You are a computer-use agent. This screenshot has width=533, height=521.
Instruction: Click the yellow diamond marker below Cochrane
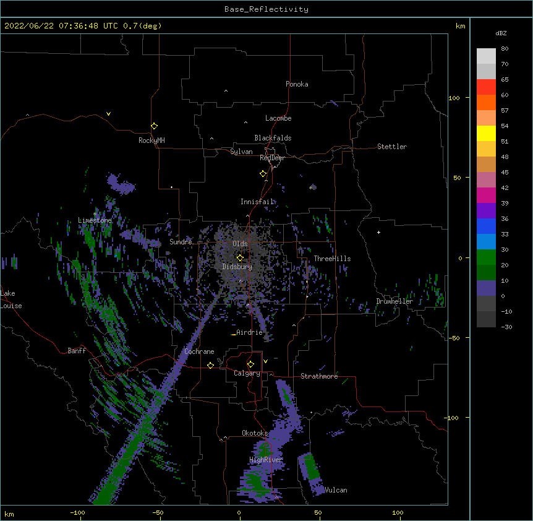[210, 365]
